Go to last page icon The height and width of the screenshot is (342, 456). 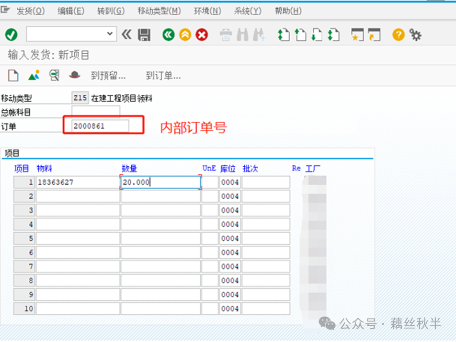tap(333, 34)
